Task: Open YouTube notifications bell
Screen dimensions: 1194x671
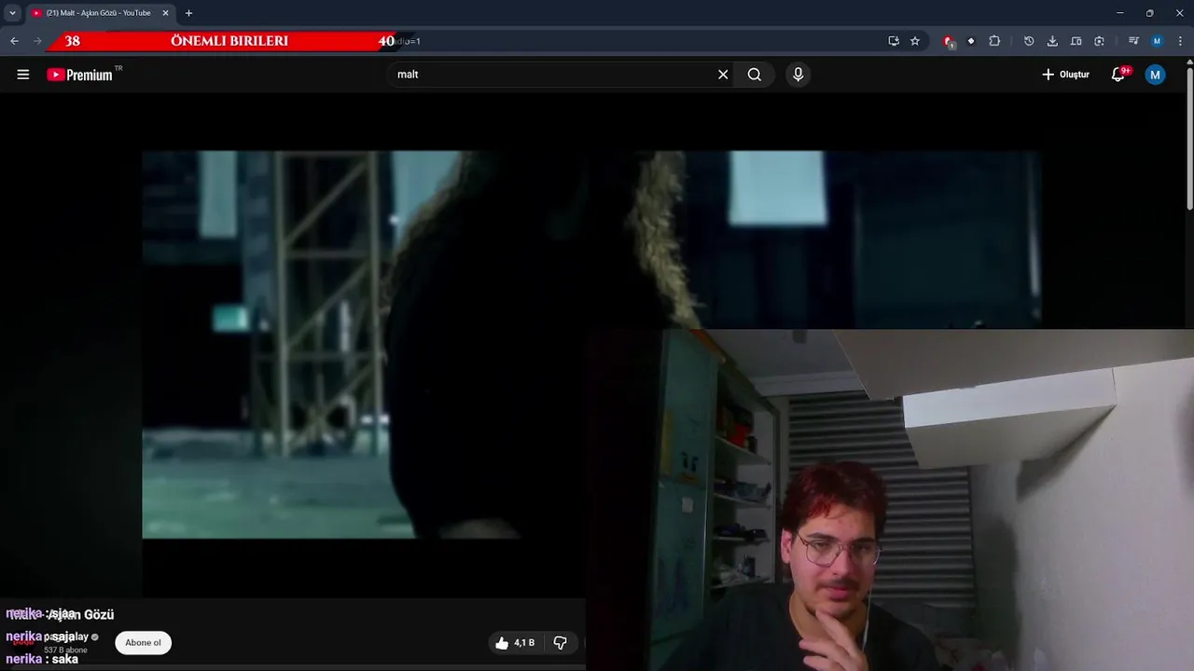Action: tap(1118, 75)
